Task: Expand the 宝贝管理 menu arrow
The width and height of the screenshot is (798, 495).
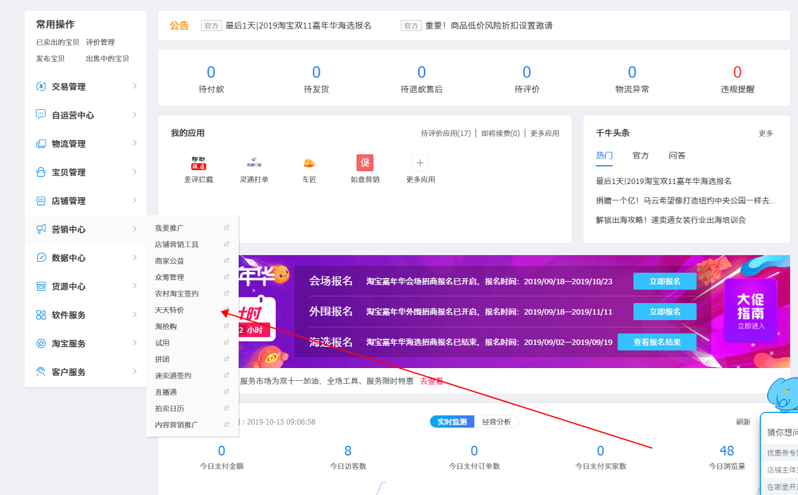Action: pos(135,172)
